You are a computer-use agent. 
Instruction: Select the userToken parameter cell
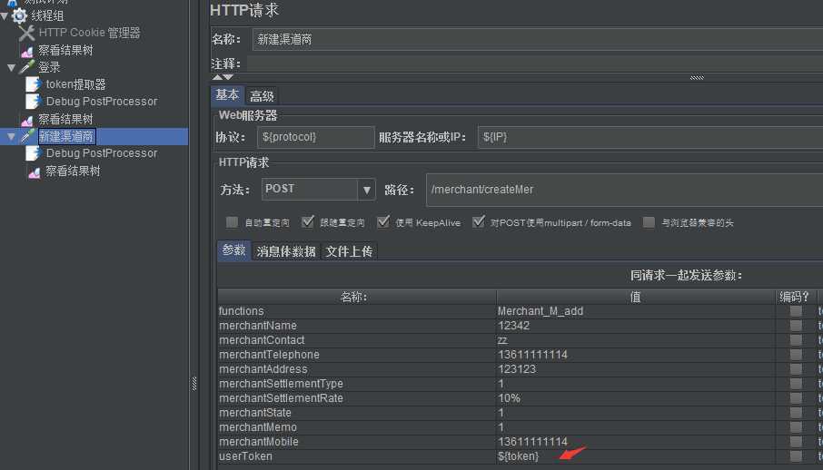tap(357, 456)
